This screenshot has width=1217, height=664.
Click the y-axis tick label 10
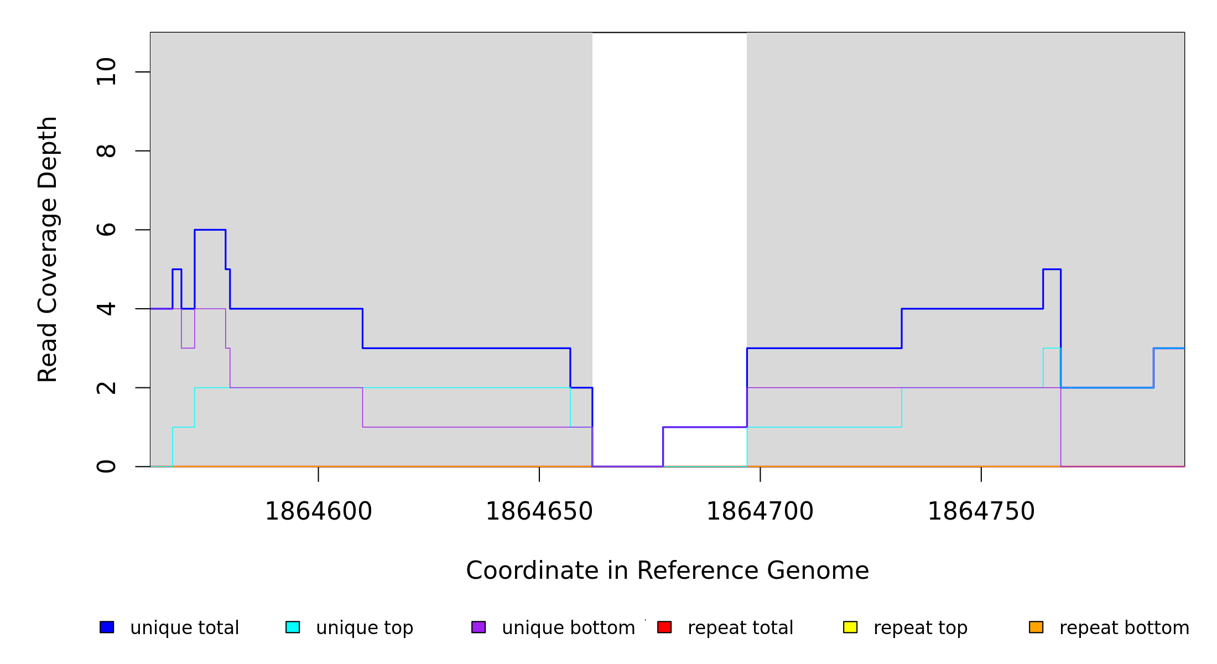[106, 72]
